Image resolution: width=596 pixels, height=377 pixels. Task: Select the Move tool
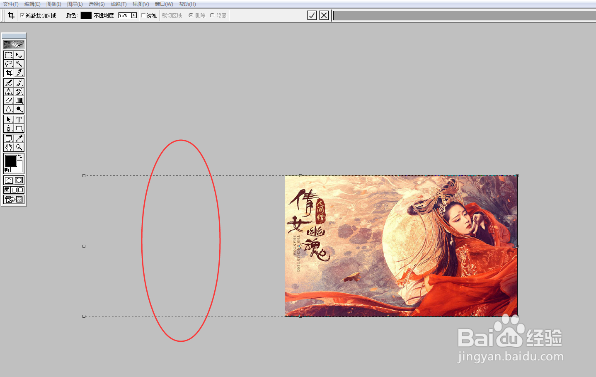[19, 55]
